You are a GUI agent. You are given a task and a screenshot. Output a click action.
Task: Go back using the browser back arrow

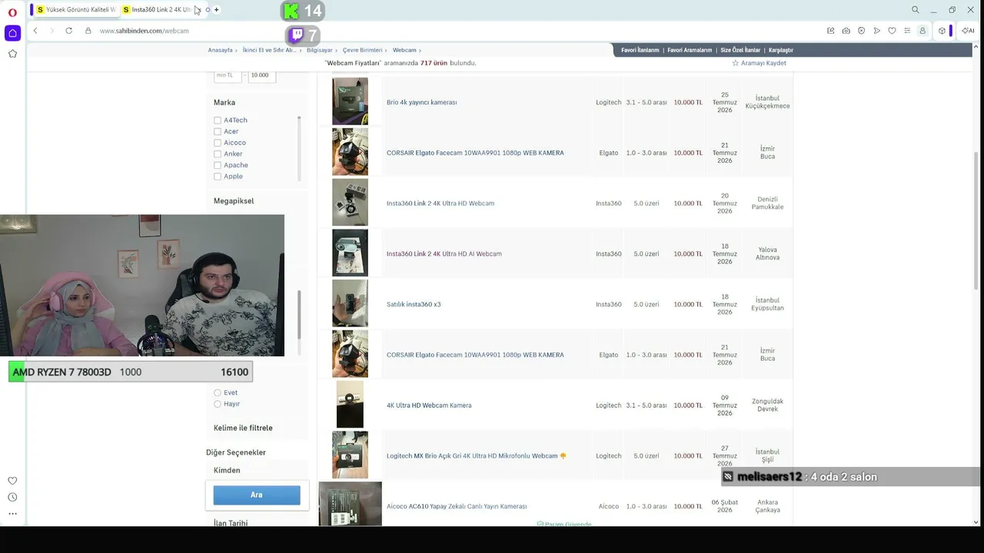pyautogui.click(x=35, y=31)
